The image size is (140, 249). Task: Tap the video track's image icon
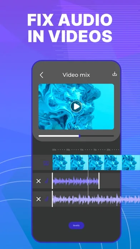point(46,163)
